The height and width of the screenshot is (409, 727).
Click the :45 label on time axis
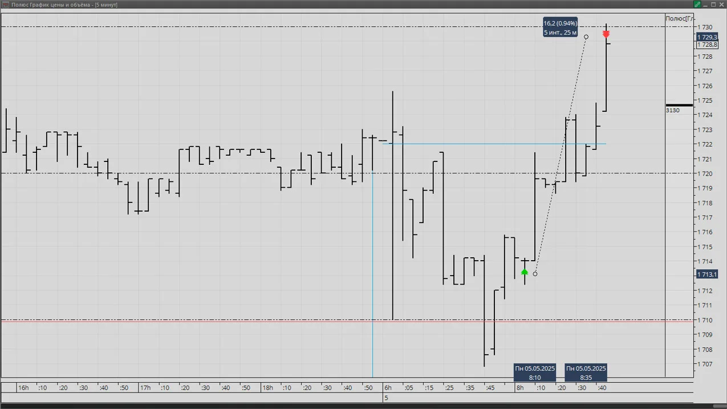[x=490, y=388]
